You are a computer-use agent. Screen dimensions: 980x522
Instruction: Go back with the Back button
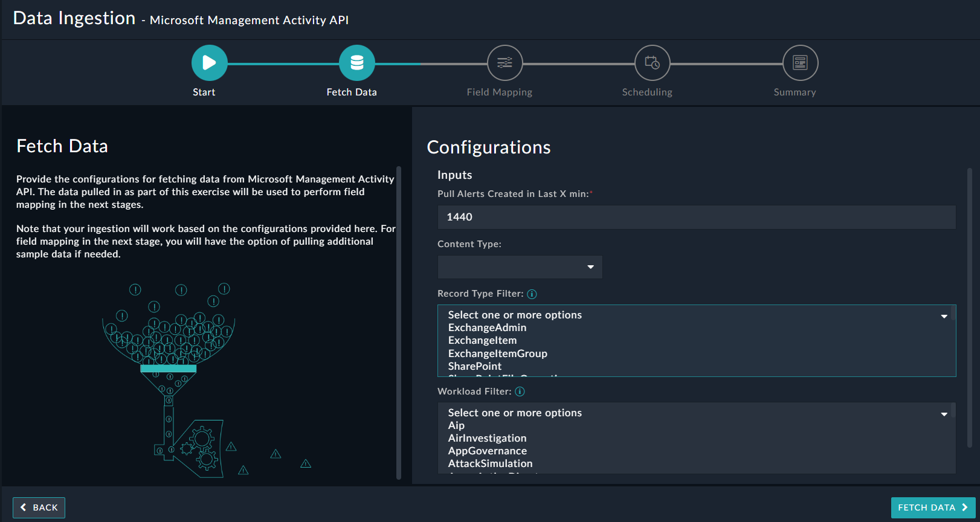tap(39, 507)
